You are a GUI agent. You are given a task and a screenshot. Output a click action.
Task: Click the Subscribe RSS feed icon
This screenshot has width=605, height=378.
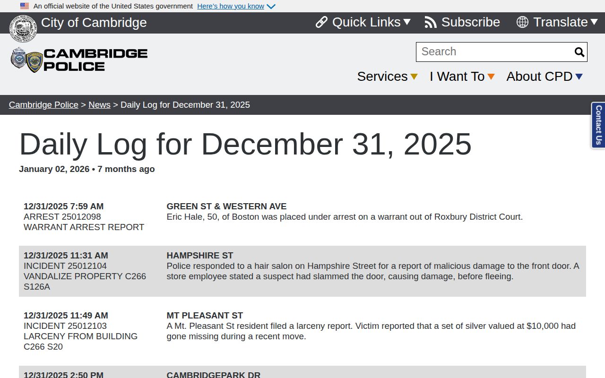(431, 22)
